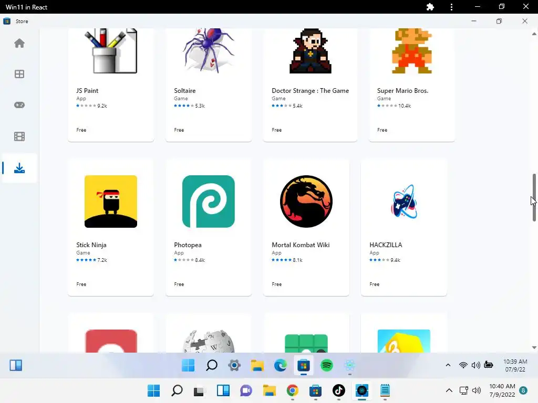Open the HACKZILLA app icon
The height and width of the screenshot is (403, 538).
(x=404, y=201)
